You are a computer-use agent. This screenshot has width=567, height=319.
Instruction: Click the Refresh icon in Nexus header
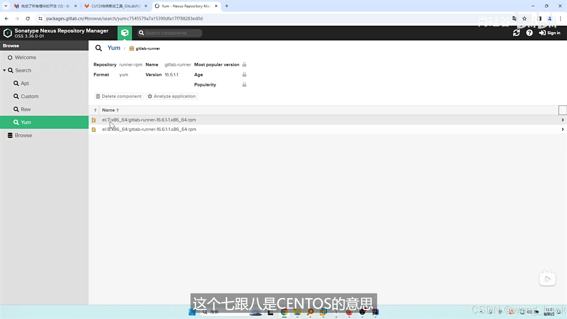pos(517,33)
